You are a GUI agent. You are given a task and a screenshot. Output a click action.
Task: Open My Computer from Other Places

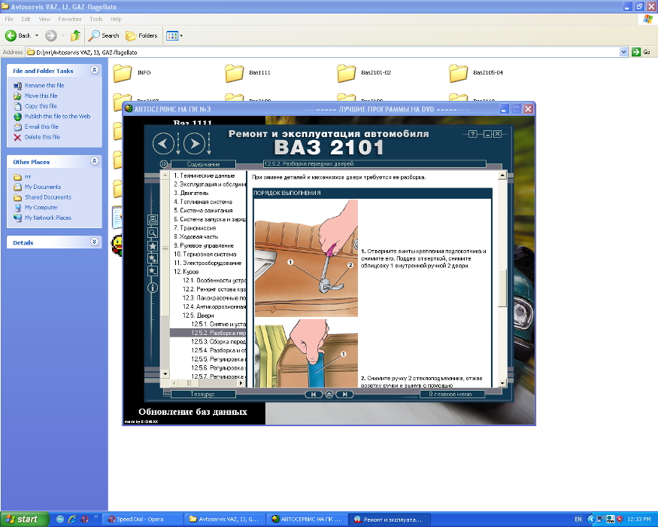pyautogui.click(x=41, y=208)
